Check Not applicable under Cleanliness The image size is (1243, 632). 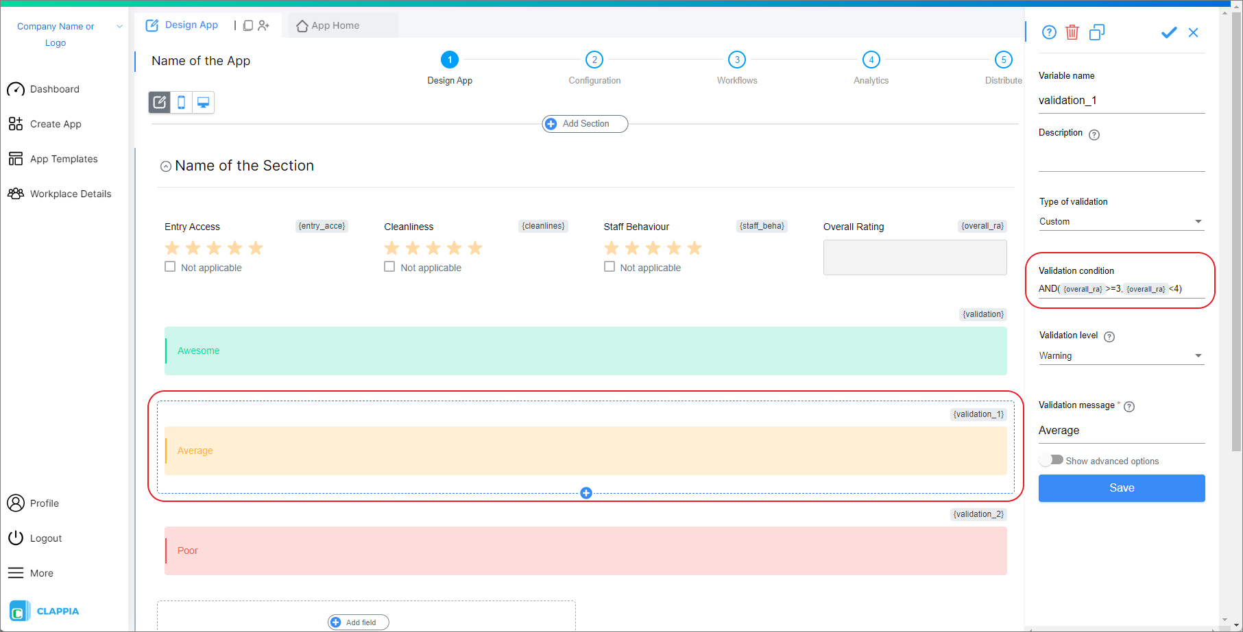coord(389,267)
